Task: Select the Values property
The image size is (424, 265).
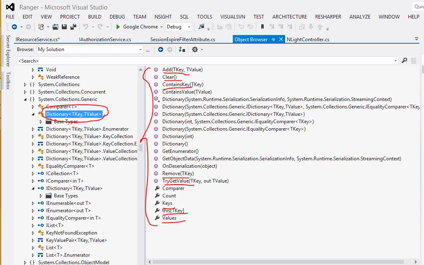Action: tap(169, 218)
